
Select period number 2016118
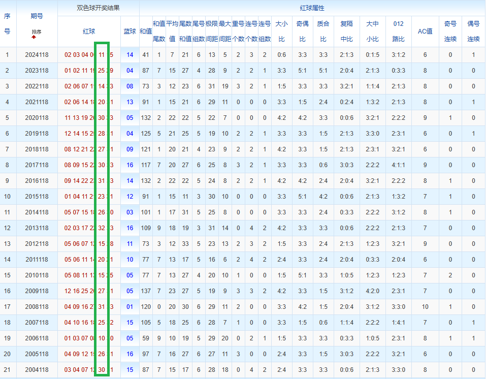pos(37,181)
